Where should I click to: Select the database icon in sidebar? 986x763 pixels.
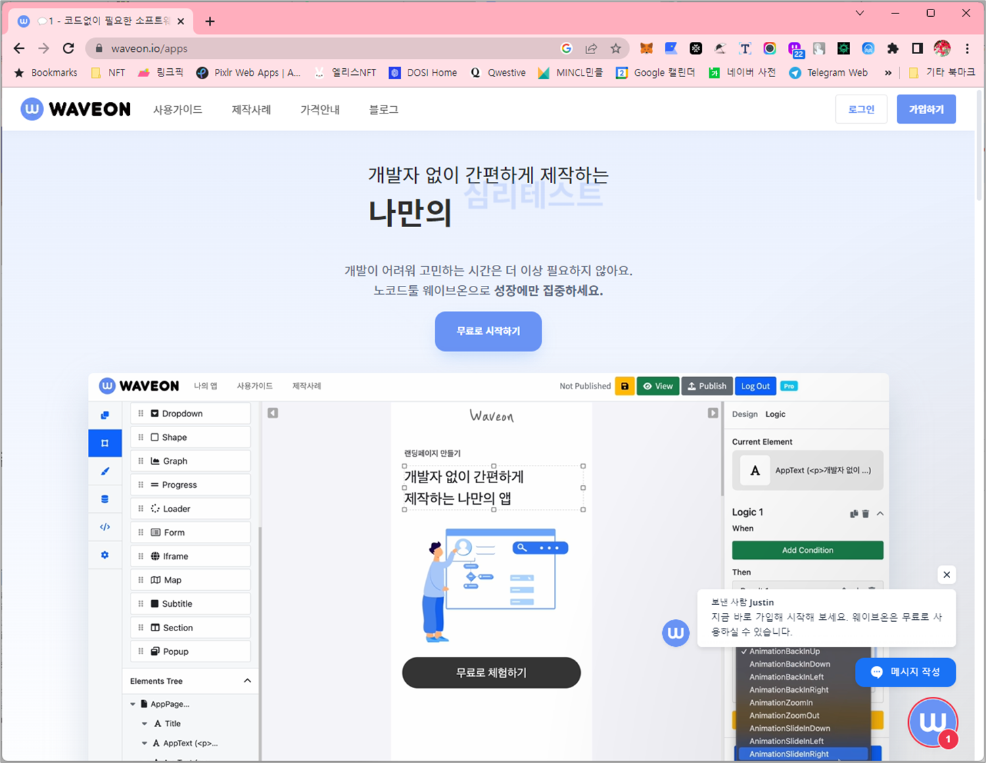105,499
